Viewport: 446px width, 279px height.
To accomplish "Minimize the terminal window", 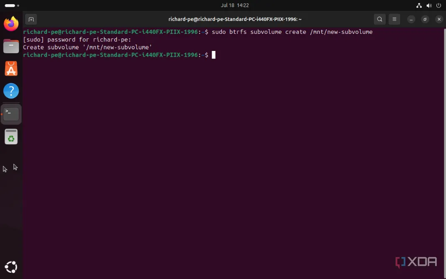I will point(411,19).
